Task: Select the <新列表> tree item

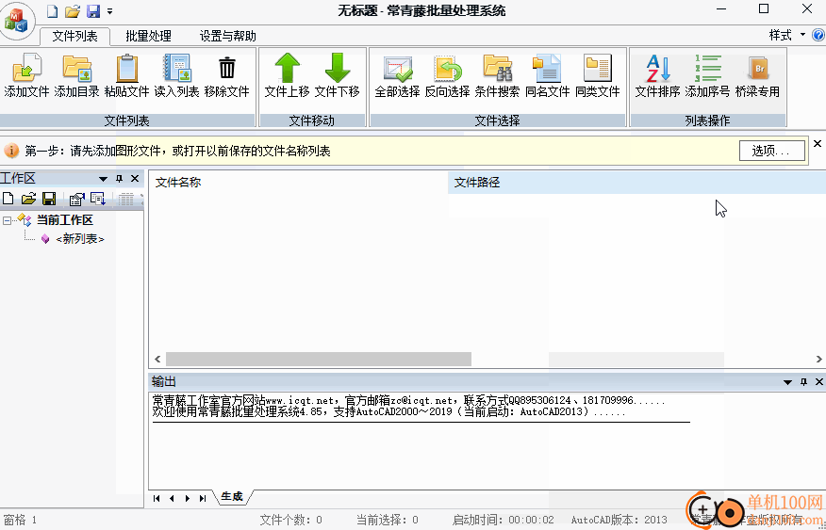Action: 80,239
